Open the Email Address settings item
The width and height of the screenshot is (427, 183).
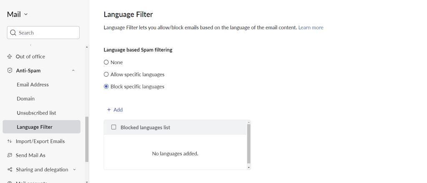tap(33, 84)
